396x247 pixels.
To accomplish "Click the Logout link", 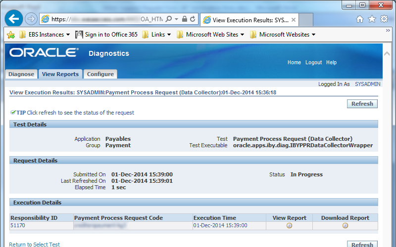I will point(314,63).
